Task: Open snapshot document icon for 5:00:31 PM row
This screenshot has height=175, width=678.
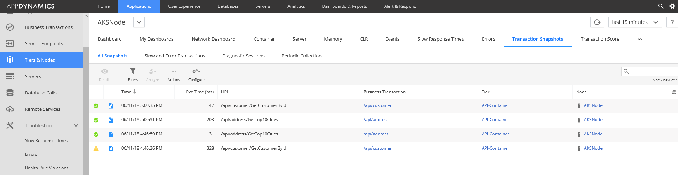Action: tap(111, 120)
